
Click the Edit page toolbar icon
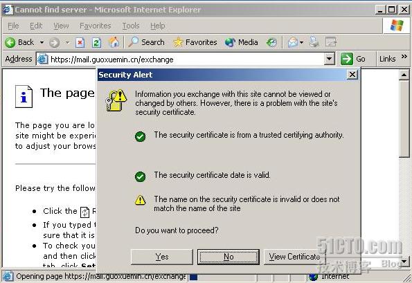pos(330,42)
